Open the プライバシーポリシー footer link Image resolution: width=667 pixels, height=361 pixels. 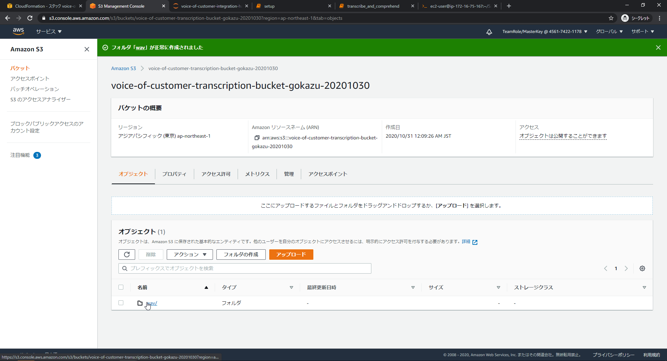pyautogui.click(x=614, y=355)
